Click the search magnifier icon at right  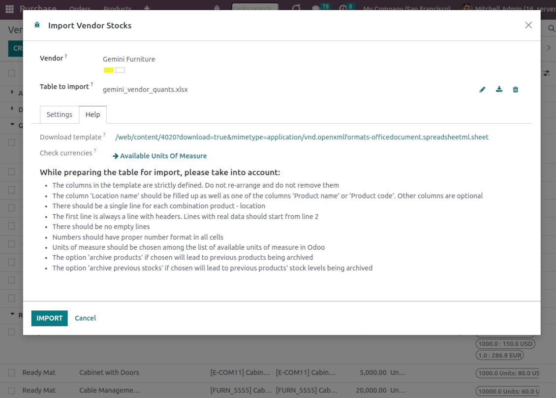coord(551,29)
